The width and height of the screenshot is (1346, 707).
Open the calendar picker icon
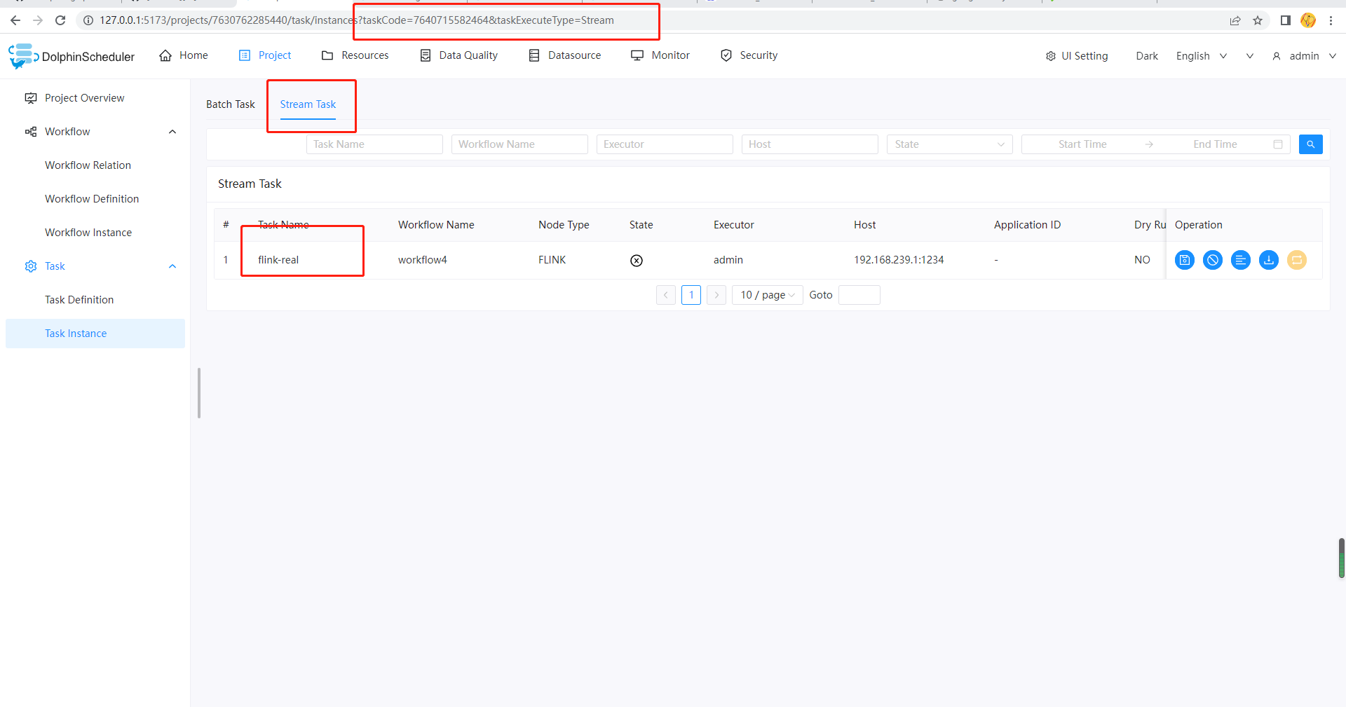coord(1278,144)
